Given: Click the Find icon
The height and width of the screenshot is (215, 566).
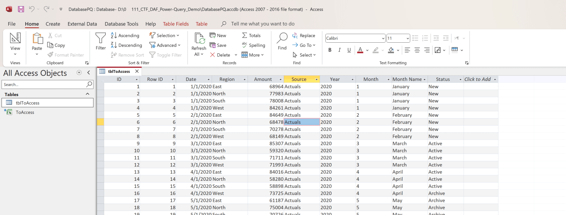Looking at the screenshot, I should [282, 42].
